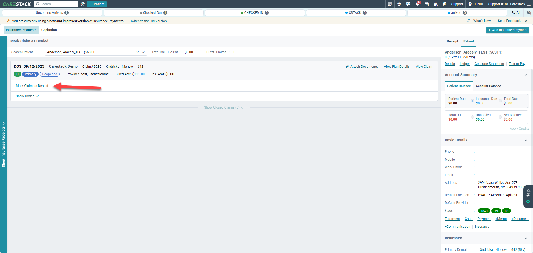Click the What's New sparkle icon
This screenshot has height=253, width=533.
(469, 21)
